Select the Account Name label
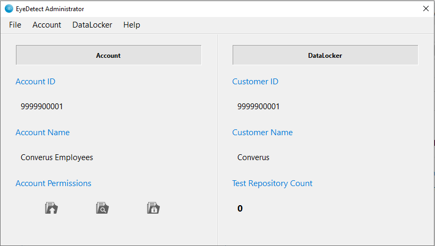This screenshot has width=435, height=246. point(42,133)
